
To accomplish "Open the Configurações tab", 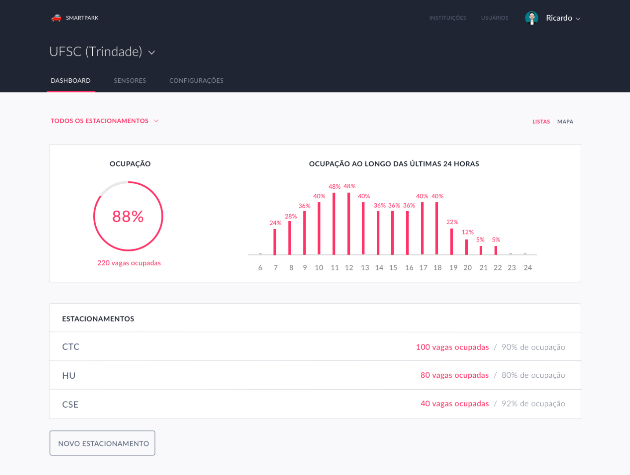I will [x=196, y=80].
